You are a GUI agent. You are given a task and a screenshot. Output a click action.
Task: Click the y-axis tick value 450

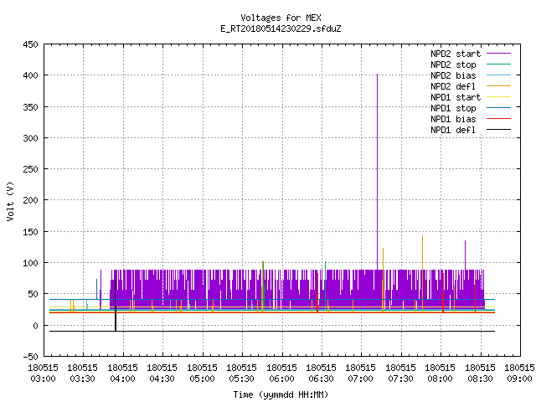coord(30,44)
